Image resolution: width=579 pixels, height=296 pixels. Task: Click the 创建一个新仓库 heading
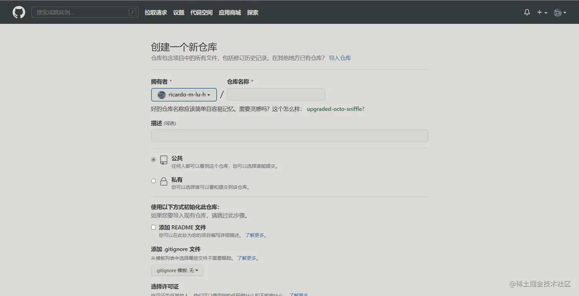tap(184, 47)
